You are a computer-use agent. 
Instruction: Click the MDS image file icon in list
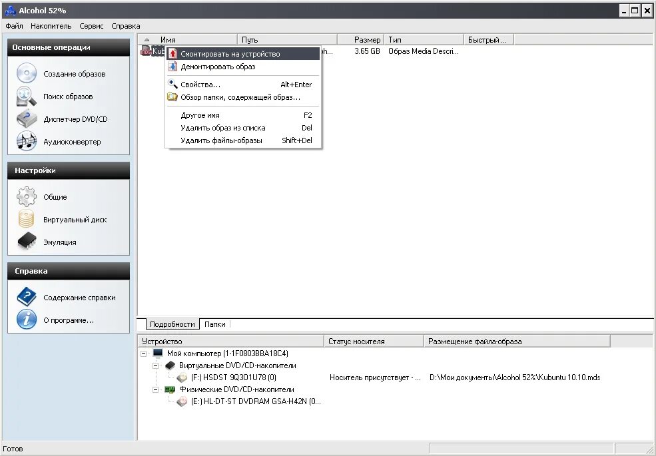[145, 51]
